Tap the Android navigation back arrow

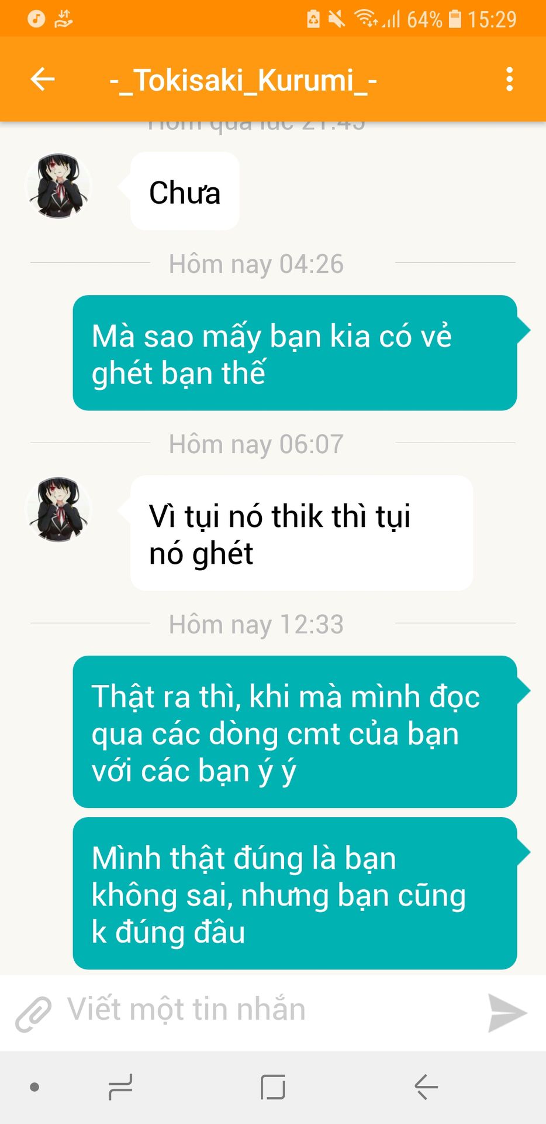pos(426,1088)
